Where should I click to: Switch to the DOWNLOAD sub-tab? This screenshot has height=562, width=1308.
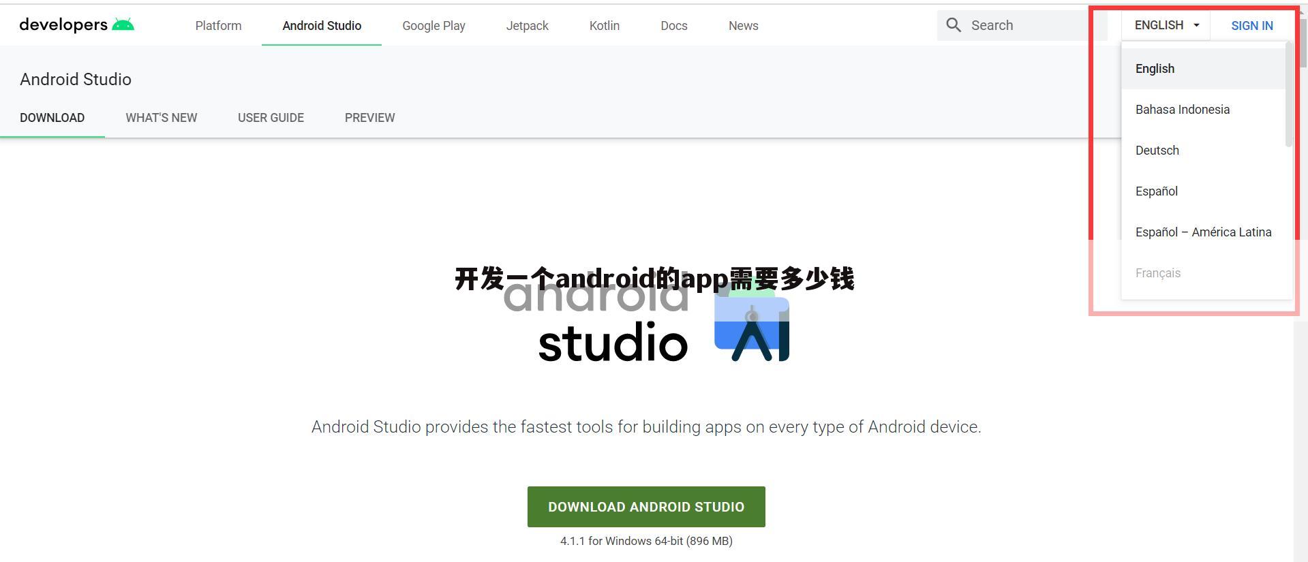[x=52, y=118]
